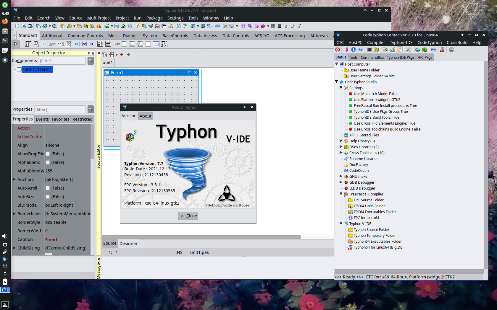
Task: Collapse the FreePascal Compiler node
Action: click(341, 194)
